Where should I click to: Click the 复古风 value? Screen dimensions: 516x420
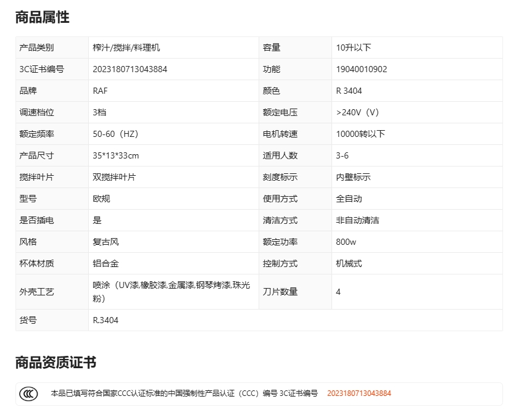pos(106,242)
